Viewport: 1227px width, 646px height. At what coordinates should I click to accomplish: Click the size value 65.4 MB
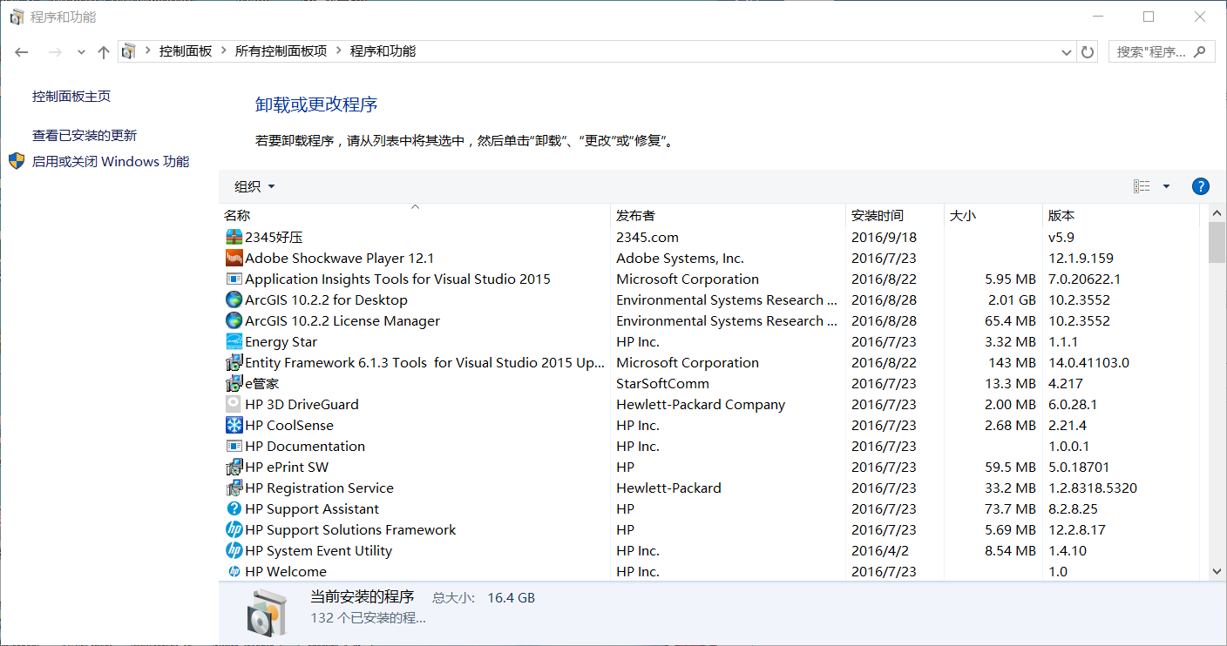tap(1011, 320)
